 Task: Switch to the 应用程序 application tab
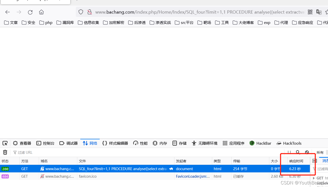(x=233, y=143)
